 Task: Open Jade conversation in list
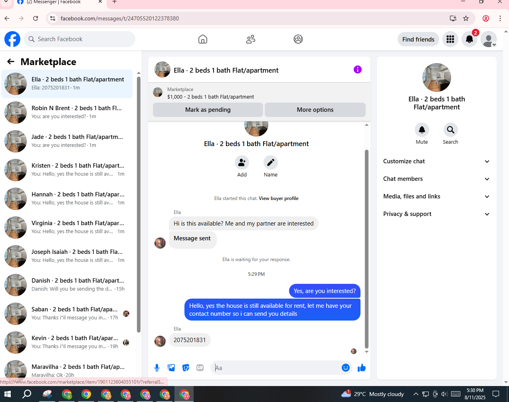[x=67, y=141]
